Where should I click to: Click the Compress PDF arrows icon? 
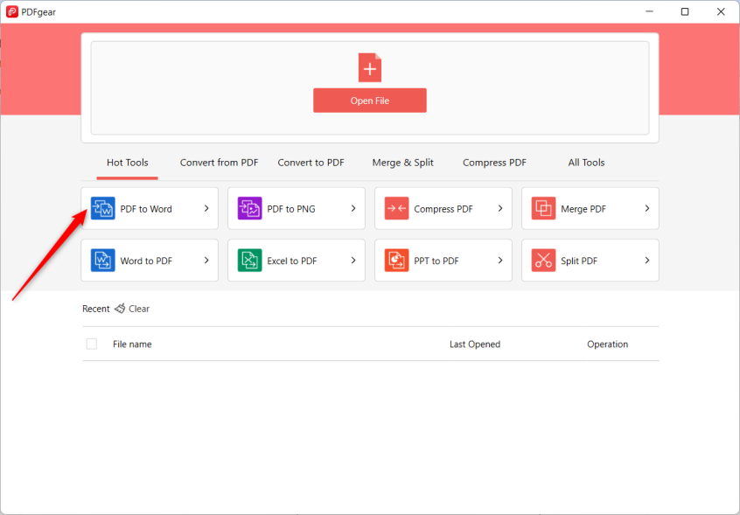click(396, 208)
